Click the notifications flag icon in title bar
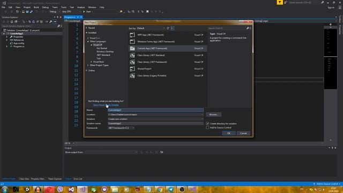 [280, 2]
